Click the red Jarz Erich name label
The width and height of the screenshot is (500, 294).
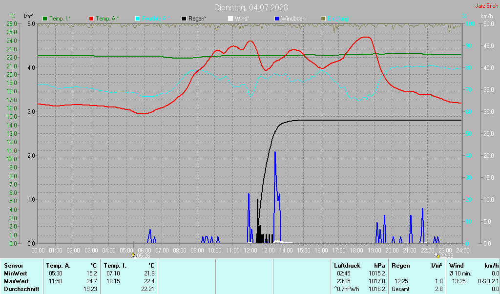coord(486,6)
